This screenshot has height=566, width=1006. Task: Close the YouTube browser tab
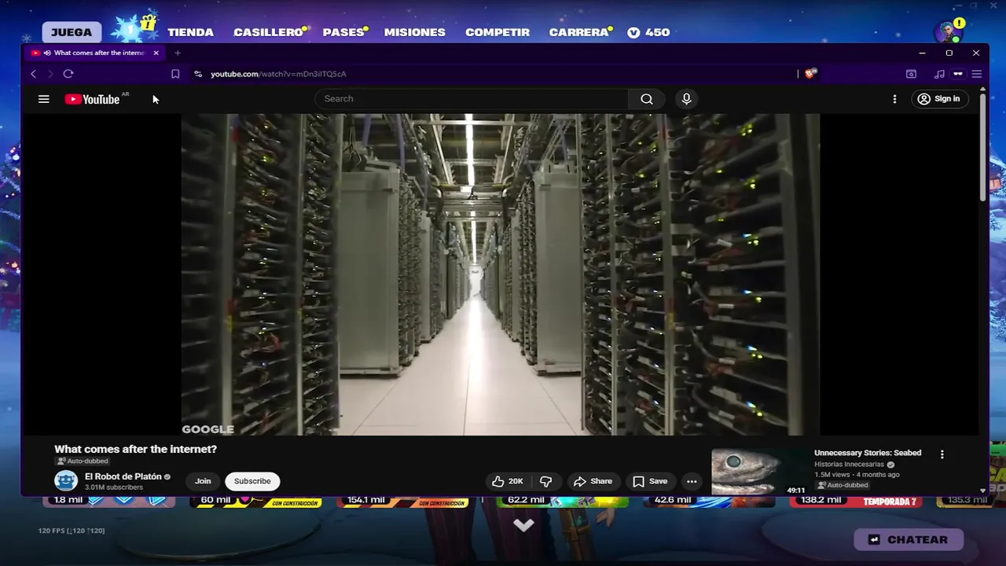click(156, 53)
